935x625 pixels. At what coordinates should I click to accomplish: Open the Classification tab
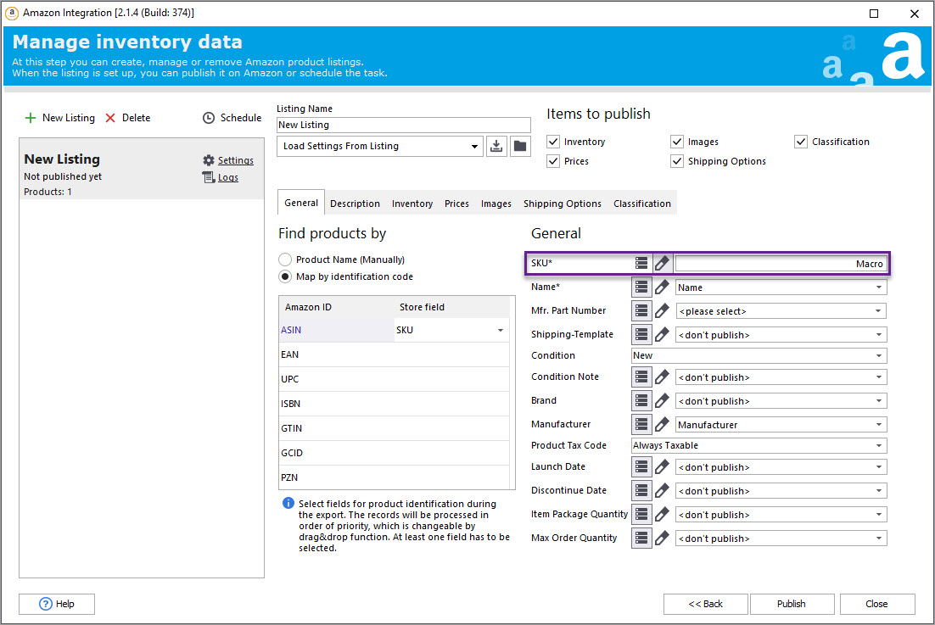point(641,204)
